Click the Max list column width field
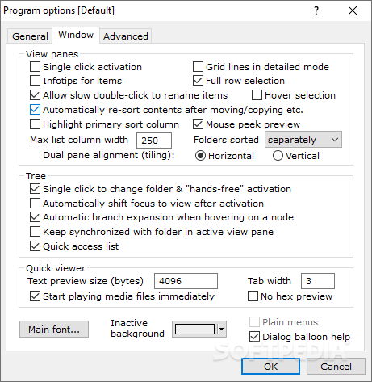The height and width of the screenshot is (382, 372). pos(154,141)
